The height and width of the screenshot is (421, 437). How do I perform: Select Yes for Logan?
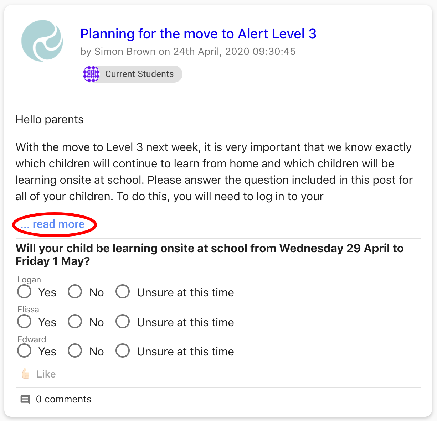[25, 292]
